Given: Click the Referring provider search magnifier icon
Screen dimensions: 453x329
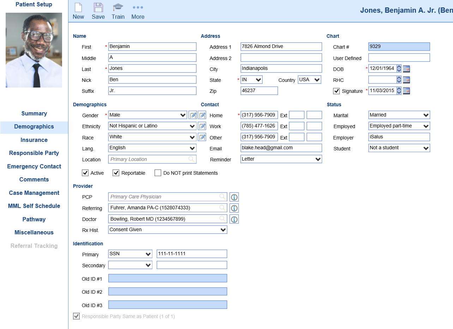Looking at the screenshot, I should [x=223, y=208].
